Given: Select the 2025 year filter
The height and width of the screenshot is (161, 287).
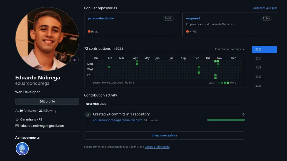Looking at the screenshot, I should (x=264, y=49).
